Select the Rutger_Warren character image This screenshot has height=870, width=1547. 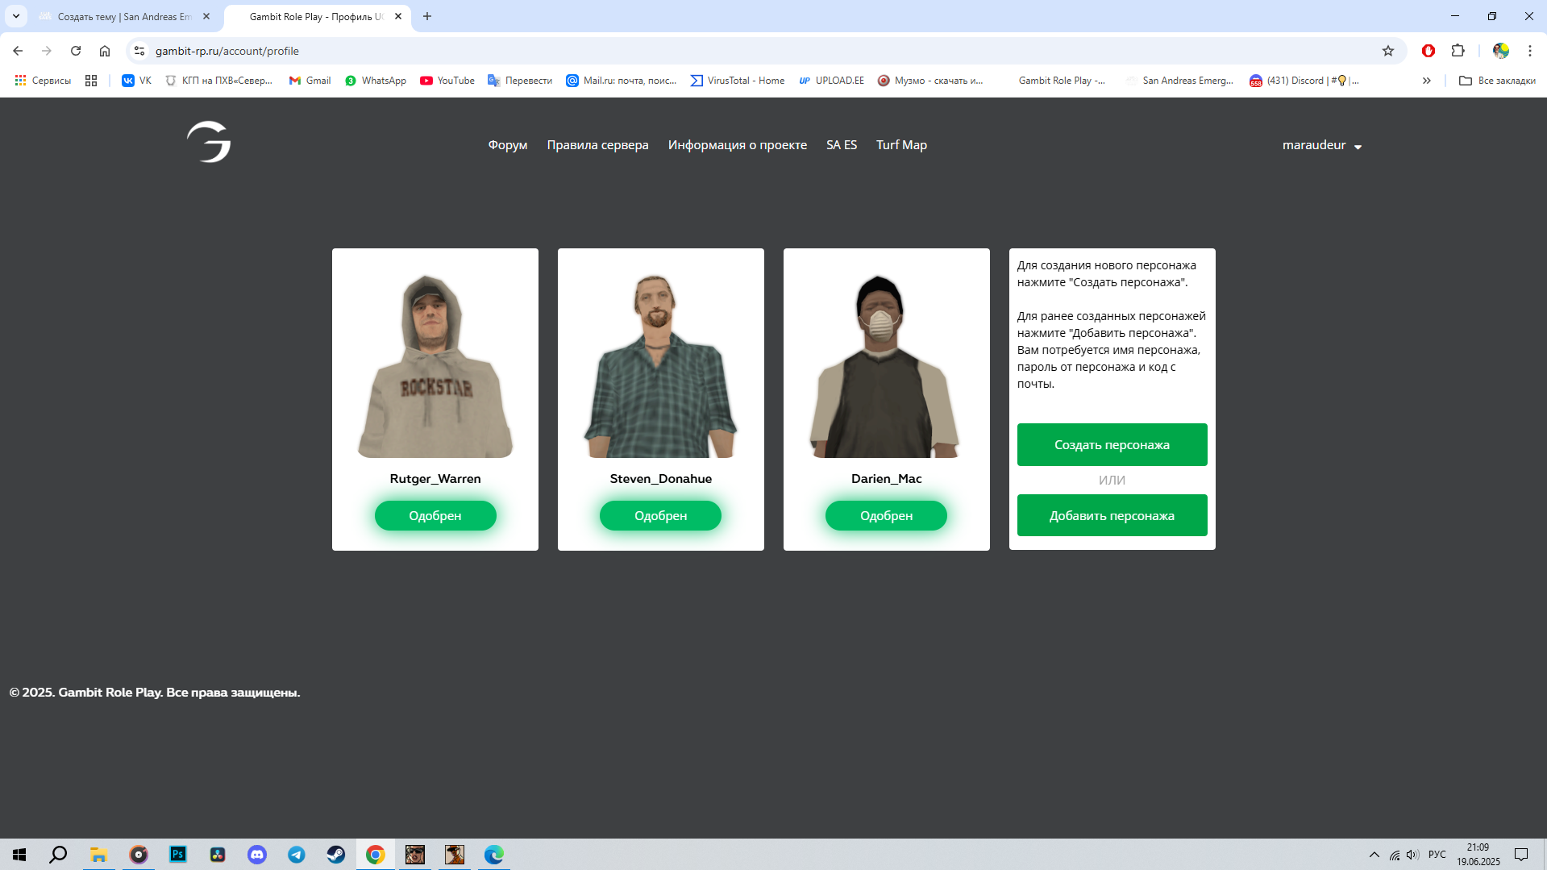point(435,365)
